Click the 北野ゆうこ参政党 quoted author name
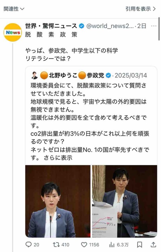The width and height of the screenshot is (161, 252). coord(72,75)
